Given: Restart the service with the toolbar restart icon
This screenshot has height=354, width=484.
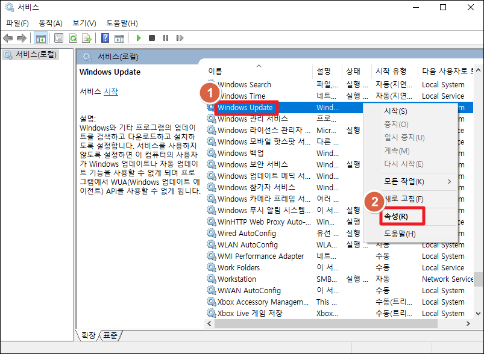Looking at the screenshot, I should pyautogui.click(x=180, y=39).
